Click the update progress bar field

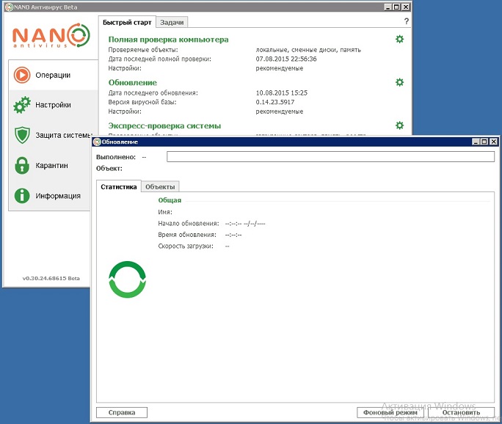pos(330,156)
